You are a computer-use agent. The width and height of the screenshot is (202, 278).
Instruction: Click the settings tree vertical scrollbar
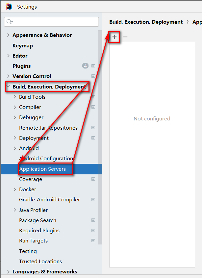click(x=100, y=132)
